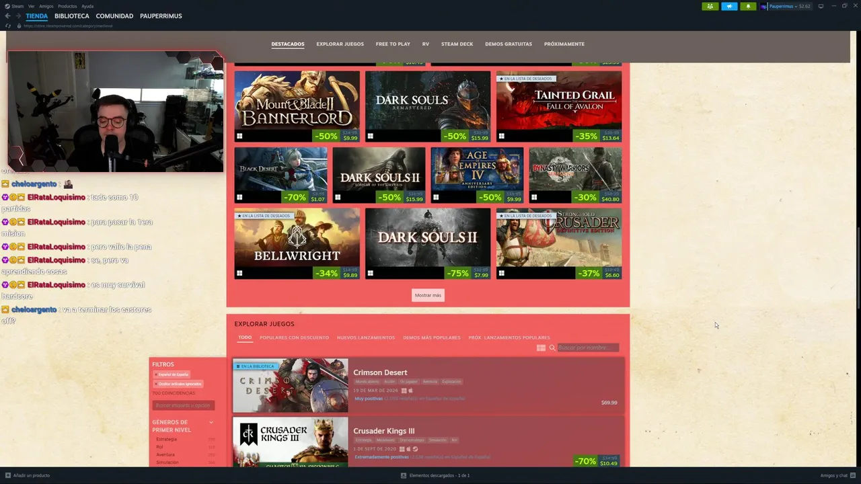Open the Ayuda menu
This screenshot has width=861, height=484.
(x=87, y=6)
